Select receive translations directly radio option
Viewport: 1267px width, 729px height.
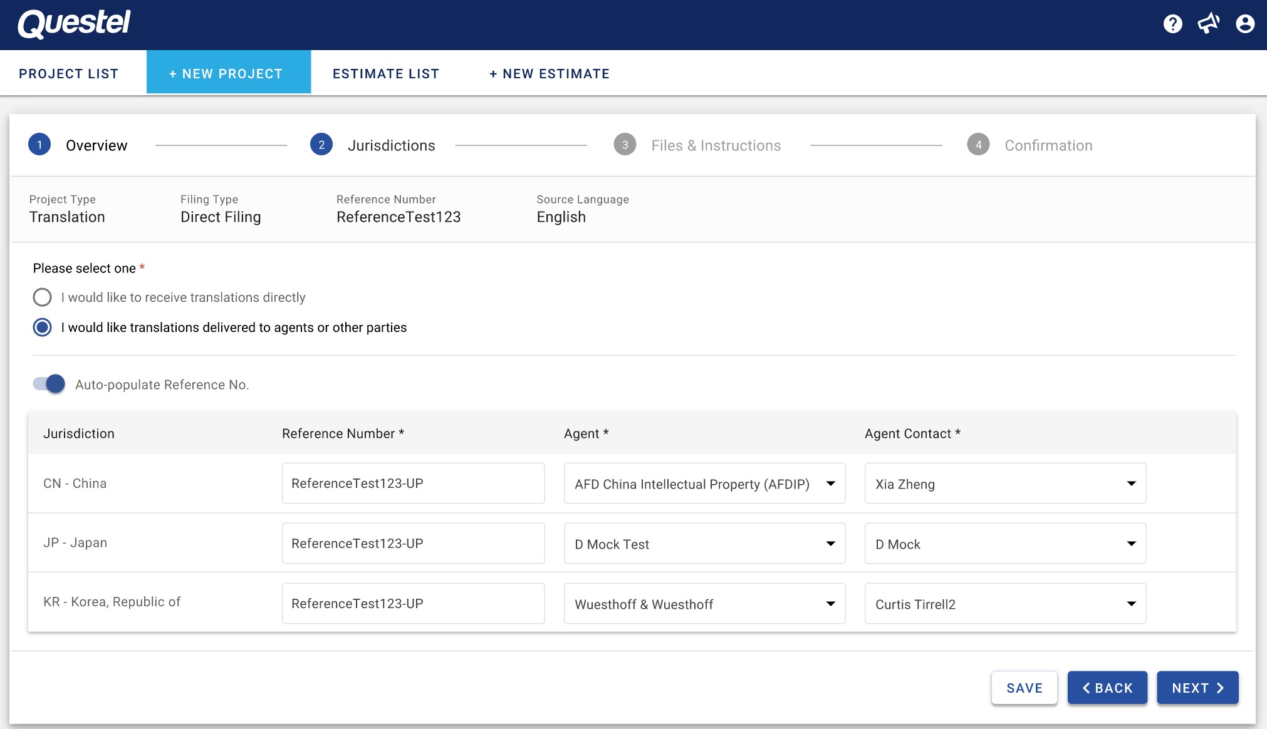click(x=43, y=297)
